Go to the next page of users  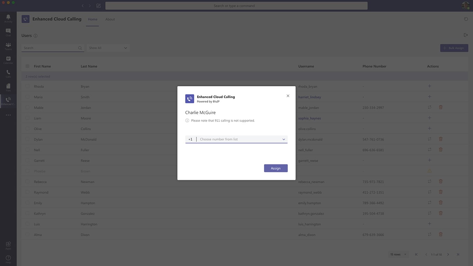[448, 255]
